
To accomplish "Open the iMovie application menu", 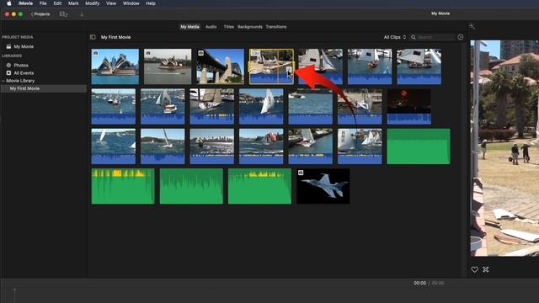I will tap(25, 3).
